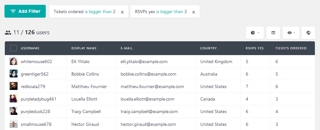Sort by Tickets Ordered column header

click(x=291, y=48)
